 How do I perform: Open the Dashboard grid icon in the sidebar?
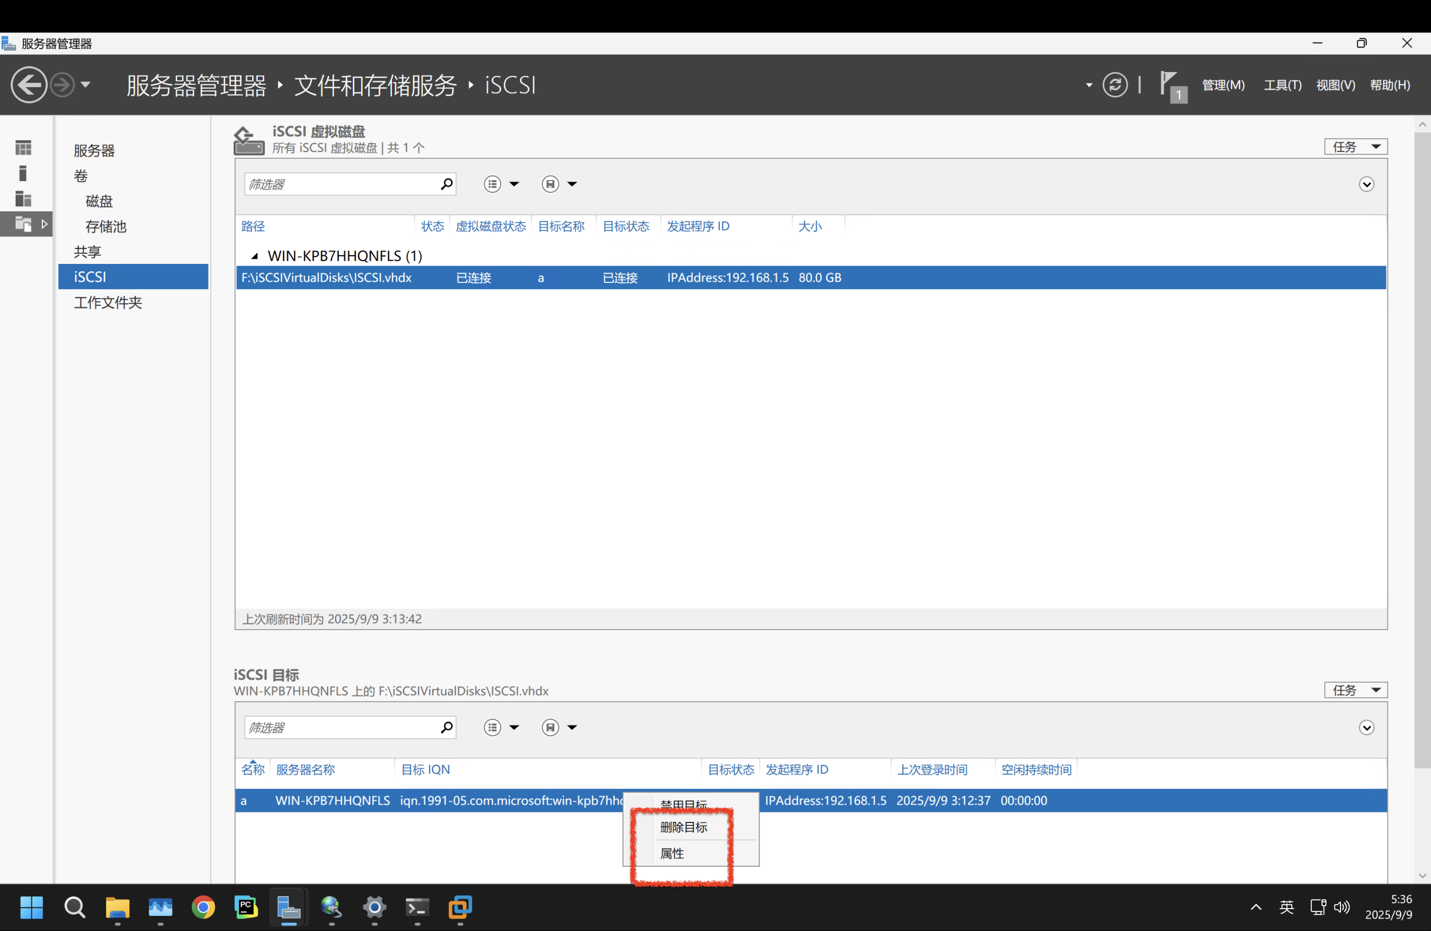pos(24,146)
